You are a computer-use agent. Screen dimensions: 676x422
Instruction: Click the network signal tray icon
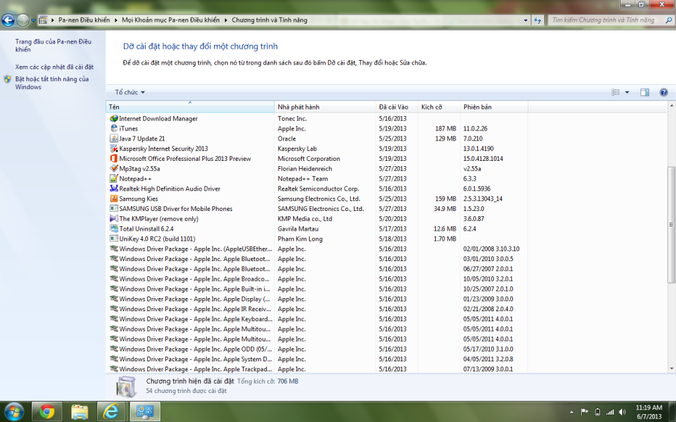coord(609,412)
